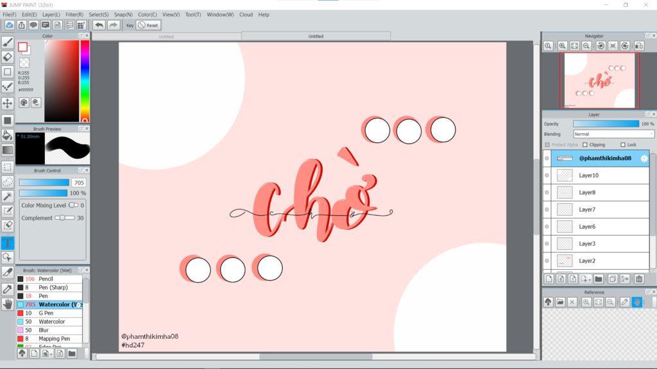The height and width of the screenshot is (369, 657).
Task: Activate the Text tool
Action: point(8,243)
